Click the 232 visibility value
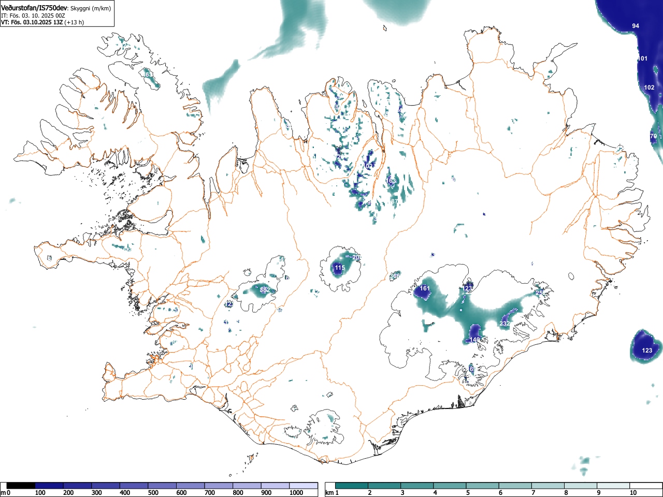 click(x=505, y=323)
